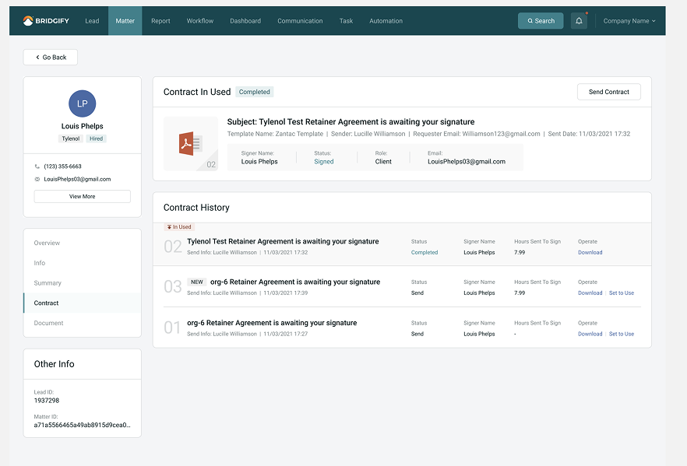Click the Go Back button

(x=51, y=58)
